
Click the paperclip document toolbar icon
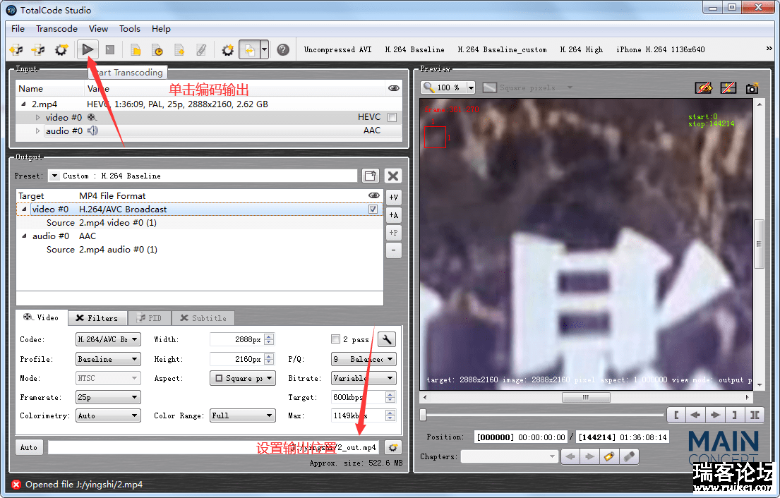tap(201, 49)
